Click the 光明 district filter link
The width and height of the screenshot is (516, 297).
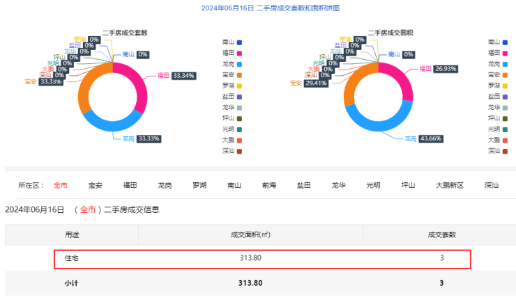[374, 185]
